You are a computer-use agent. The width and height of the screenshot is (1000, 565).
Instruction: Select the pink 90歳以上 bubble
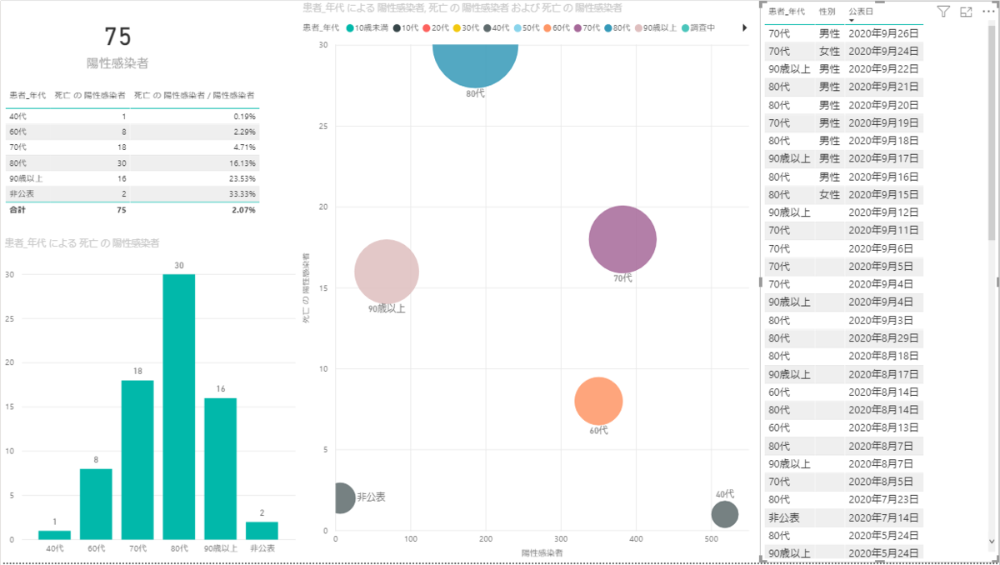(x=387, y=271)
